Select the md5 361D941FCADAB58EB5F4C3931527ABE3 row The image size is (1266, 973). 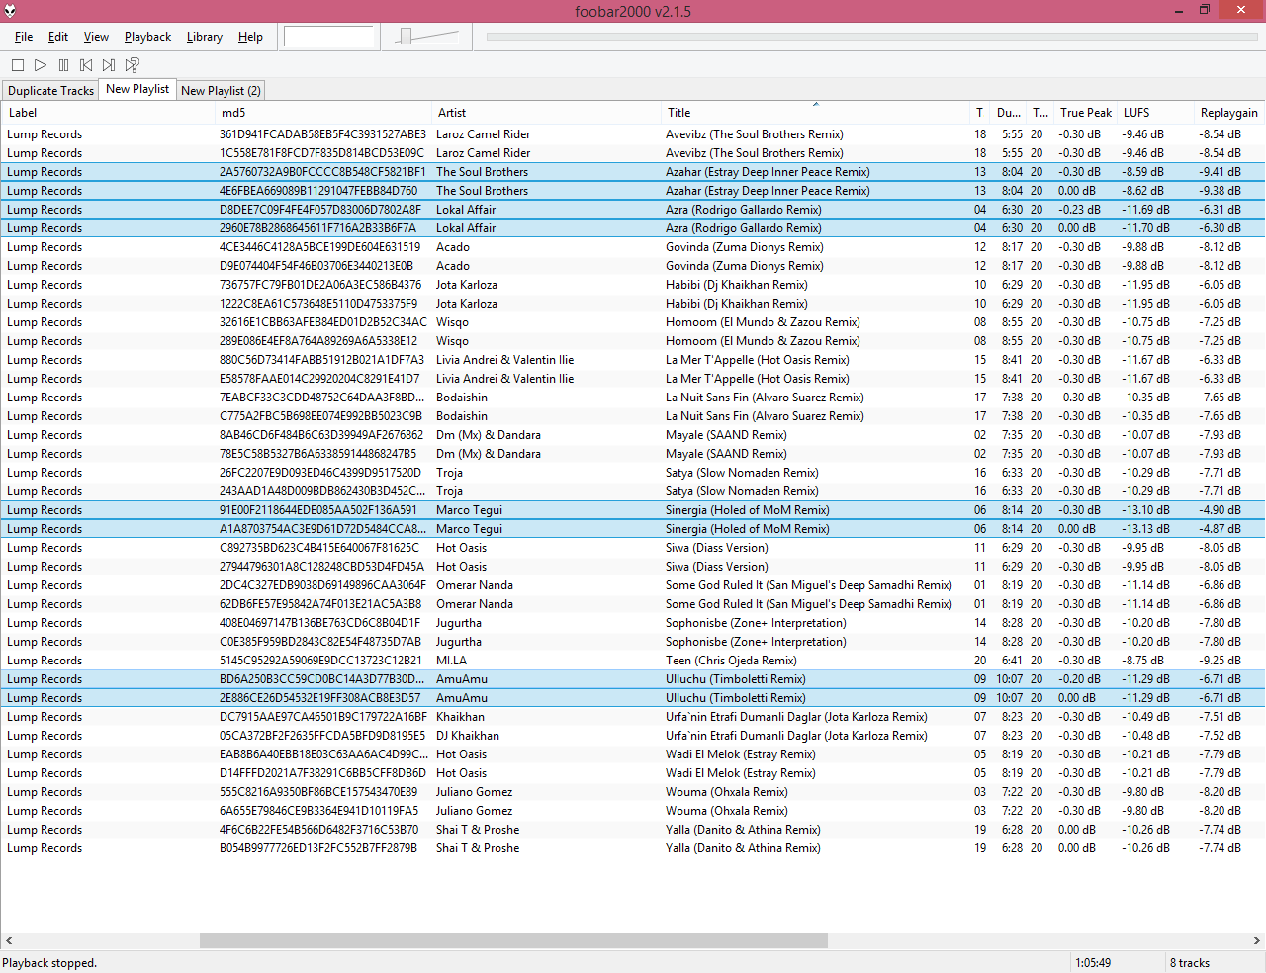pos(633,134)
